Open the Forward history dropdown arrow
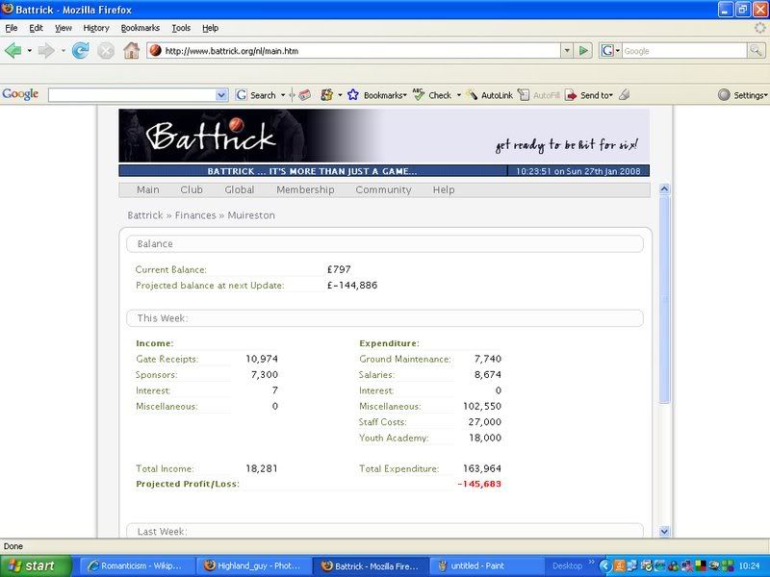 tap(63, 51)
